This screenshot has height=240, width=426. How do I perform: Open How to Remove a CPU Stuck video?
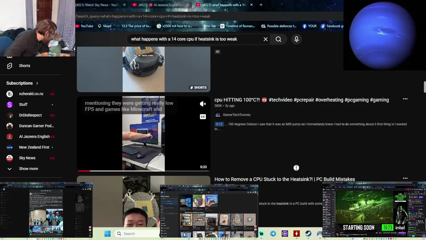tap(285, 179)
